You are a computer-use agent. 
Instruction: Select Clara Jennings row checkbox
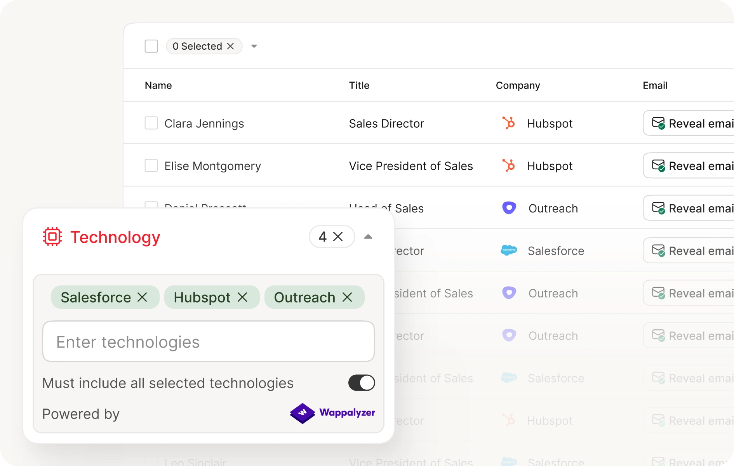click(151, 123)
